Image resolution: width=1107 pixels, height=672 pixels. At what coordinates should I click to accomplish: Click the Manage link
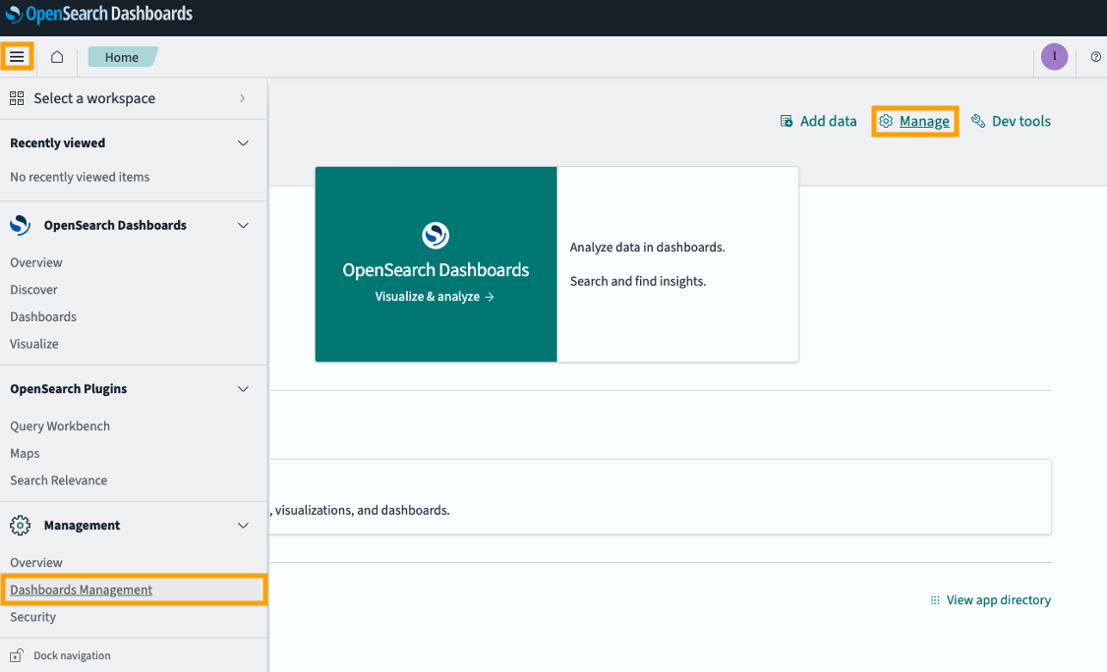click(923, 121)
